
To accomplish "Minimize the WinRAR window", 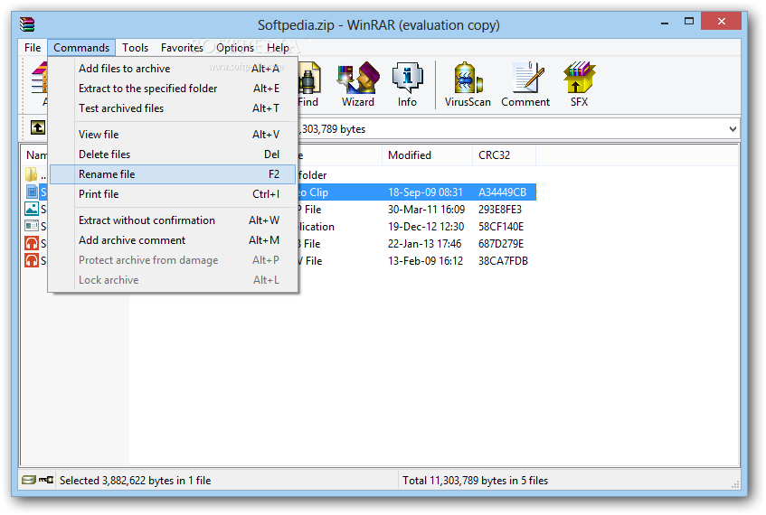I will click(x=665, y=22).
